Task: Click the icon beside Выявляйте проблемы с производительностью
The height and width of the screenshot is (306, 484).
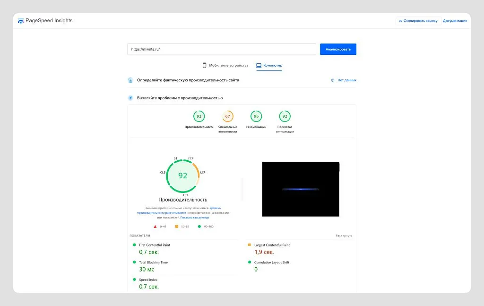Action: pyautogui.click(x=130, y=98)
